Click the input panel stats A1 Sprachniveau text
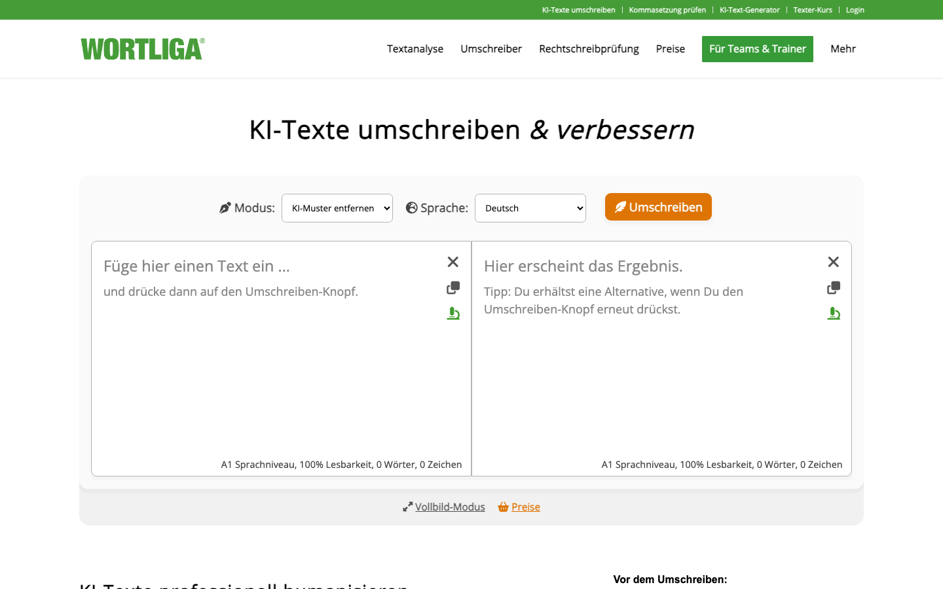The width and height of the screenshot is (943, 589). (341, 465)
